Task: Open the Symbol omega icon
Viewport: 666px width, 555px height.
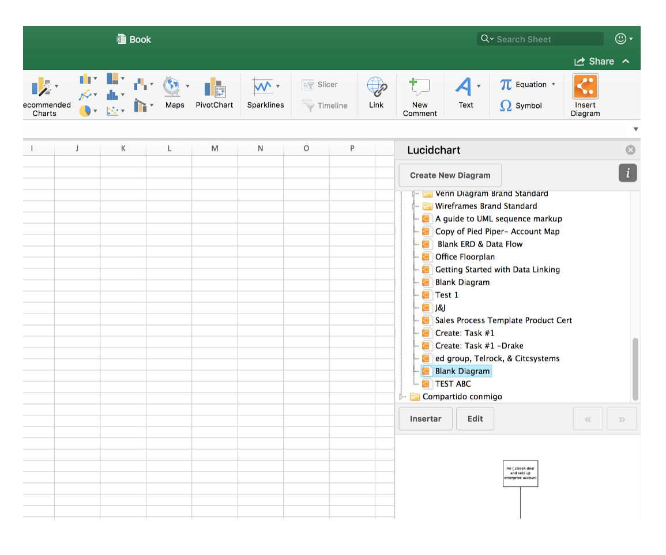Action: (x=506, y=105)
